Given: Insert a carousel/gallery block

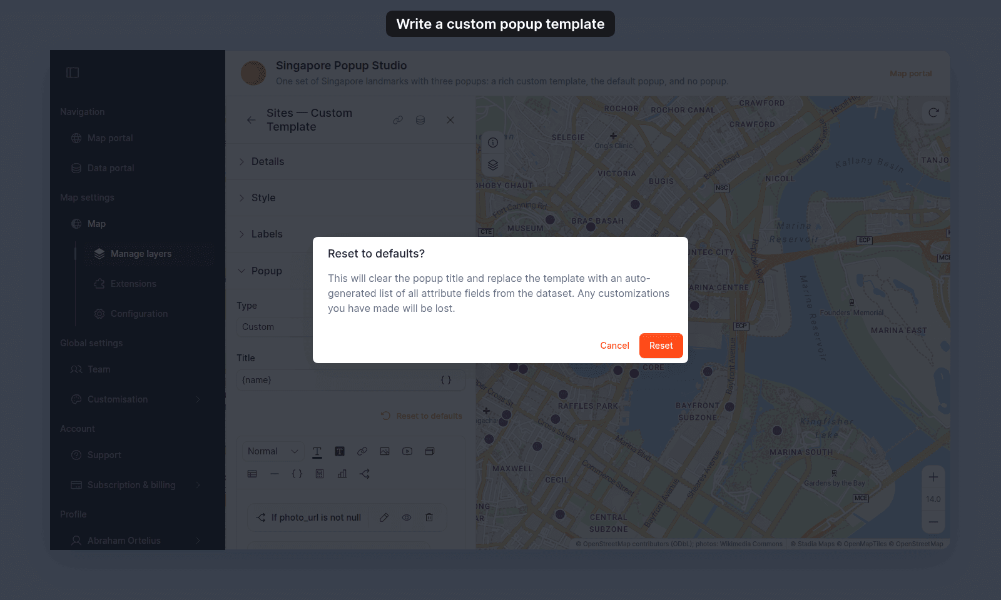Looking at the screenshot, I should [430, 451].
